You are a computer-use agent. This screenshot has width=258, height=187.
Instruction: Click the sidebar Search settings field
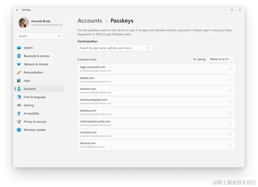39,36
